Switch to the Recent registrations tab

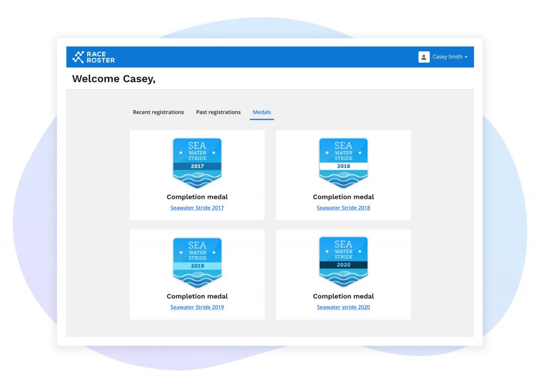[158, 112]
